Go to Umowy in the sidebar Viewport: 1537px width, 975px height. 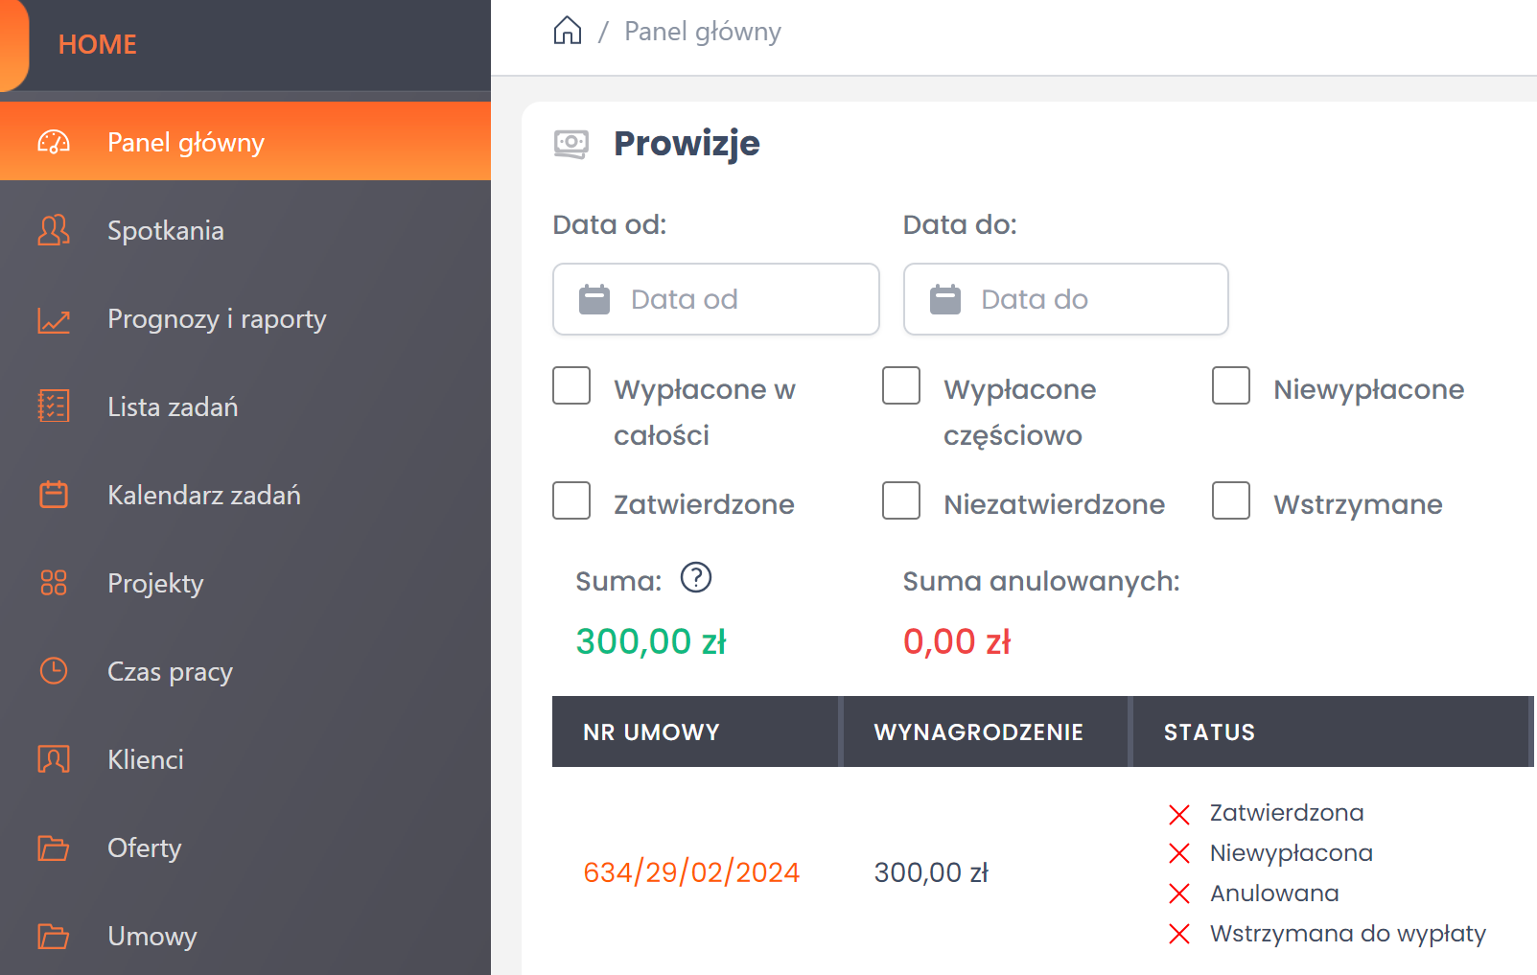pos(152,936)
